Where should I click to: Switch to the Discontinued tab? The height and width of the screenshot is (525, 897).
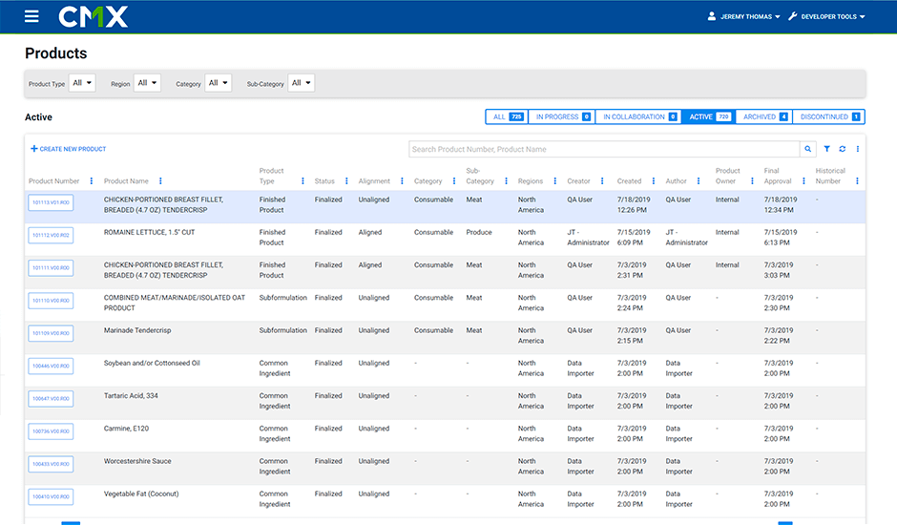[829, 116]
